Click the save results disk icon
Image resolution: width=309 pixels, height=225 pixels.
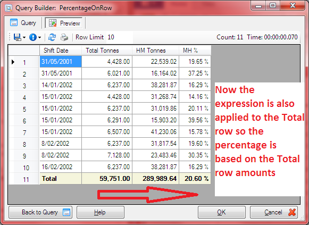[x=18, y=37]
